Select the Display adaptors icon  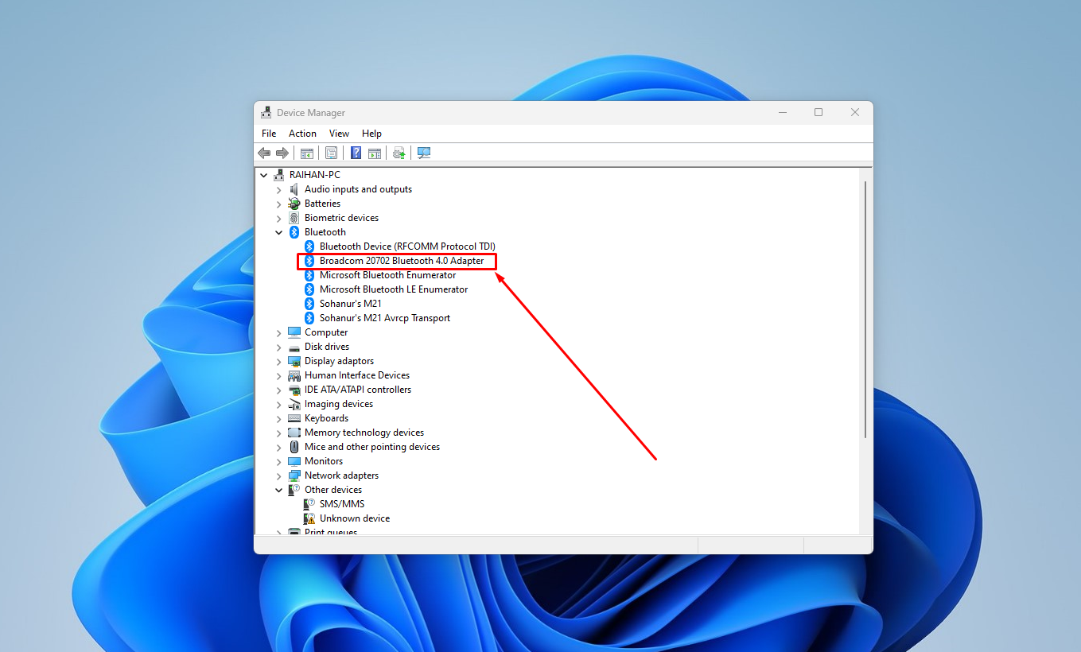click(294, 361)
